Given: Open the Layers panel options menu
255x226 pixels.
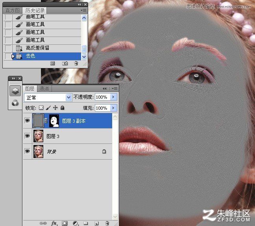Looking at the screenshot, I should pos(115,88).
